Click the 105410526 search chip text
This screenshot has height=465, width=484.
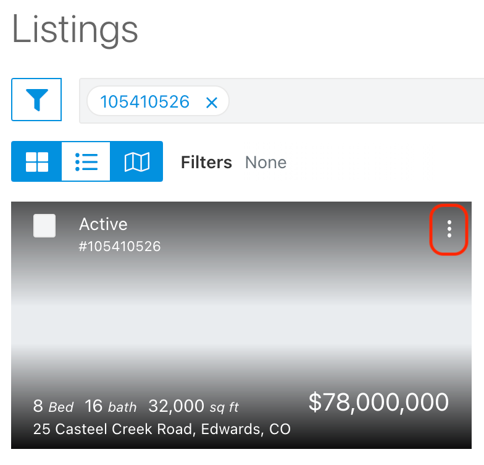[x=144, y=101]
